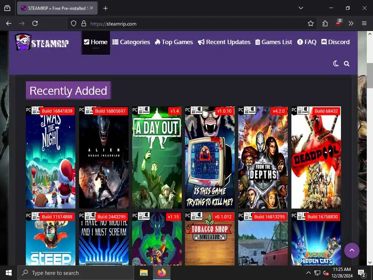Open tracking protection shield icon

pos(74,23)
